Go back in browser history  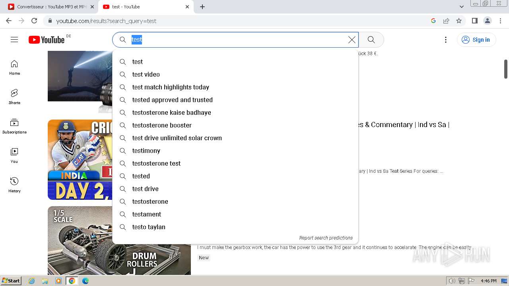pyautogui.click(x=9, y=21)
